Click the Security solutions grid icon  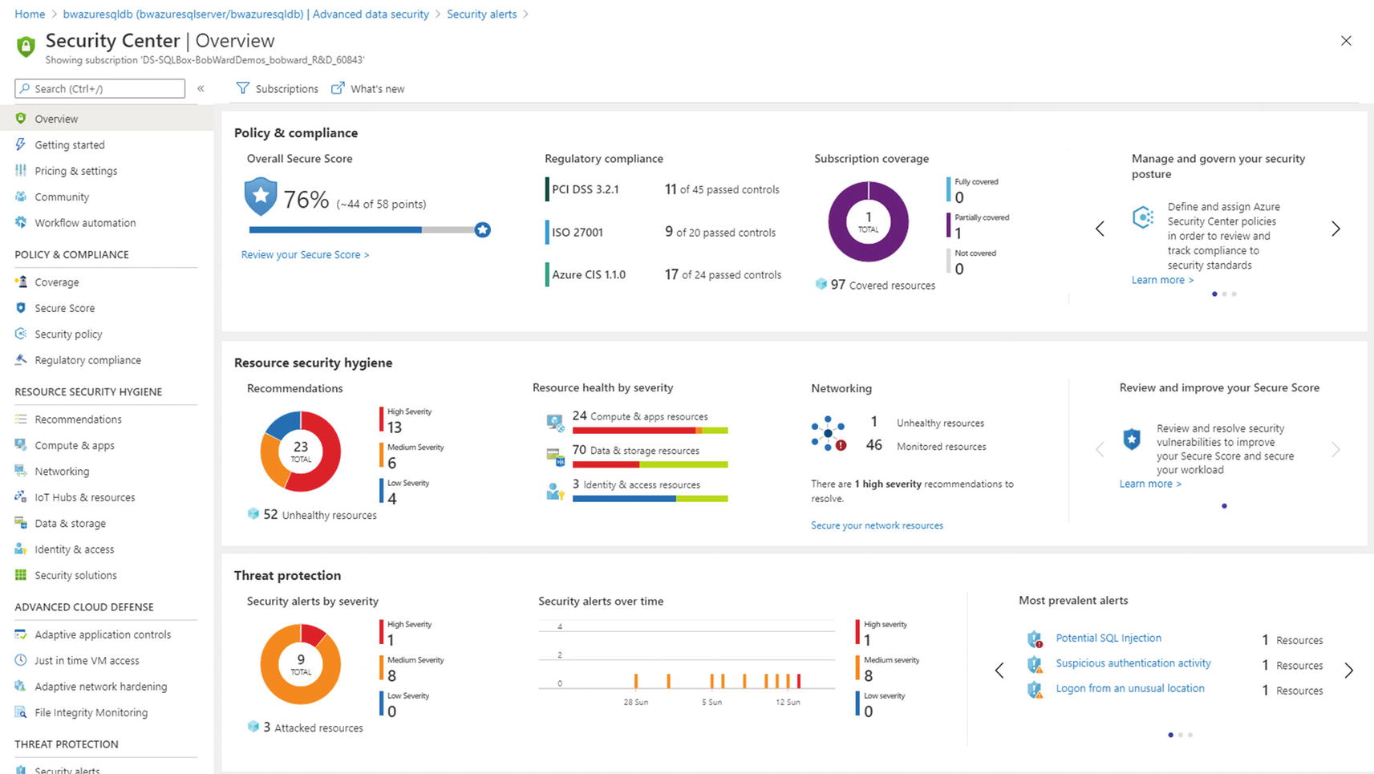pyautogui.click(x=21, y=574)
